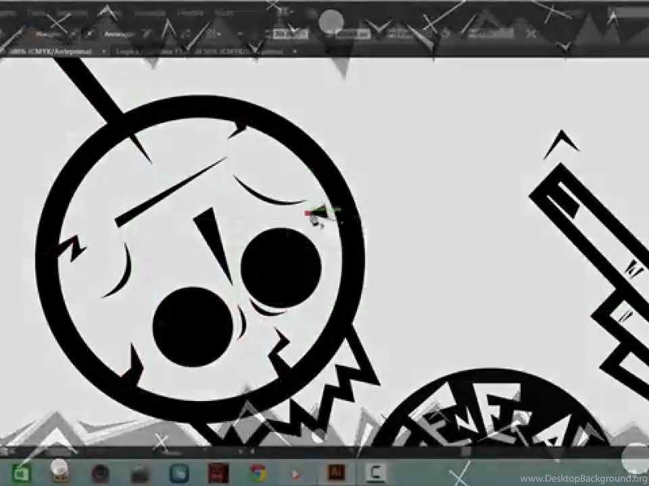Close the 500% (CMYK) document tab
Viewport: 649px width, 486px height.
pyautogui.click(x=104, y=52)
